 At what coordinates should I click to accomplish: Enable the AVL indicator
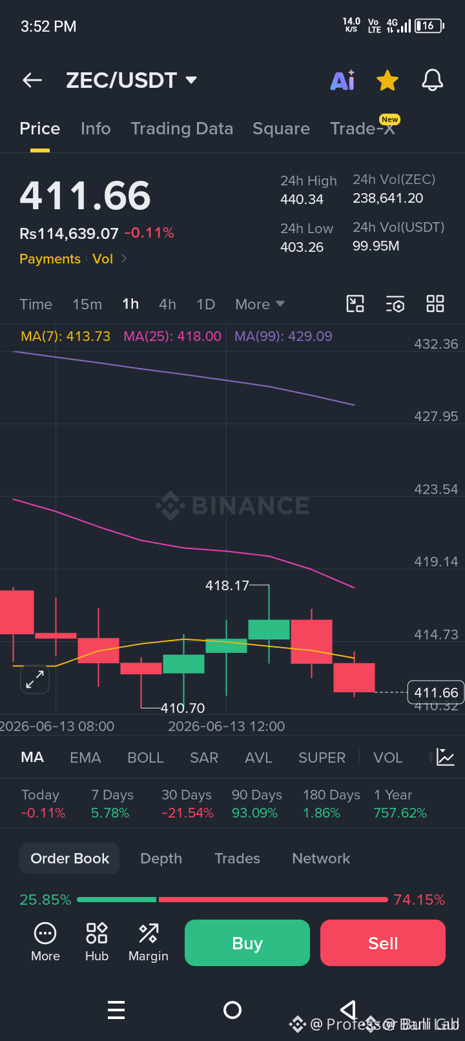point(258,758)
